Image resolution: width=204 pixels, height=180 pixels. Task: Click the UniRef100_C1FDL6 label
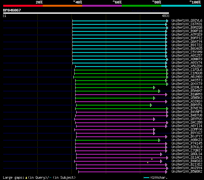pos(187,70)
